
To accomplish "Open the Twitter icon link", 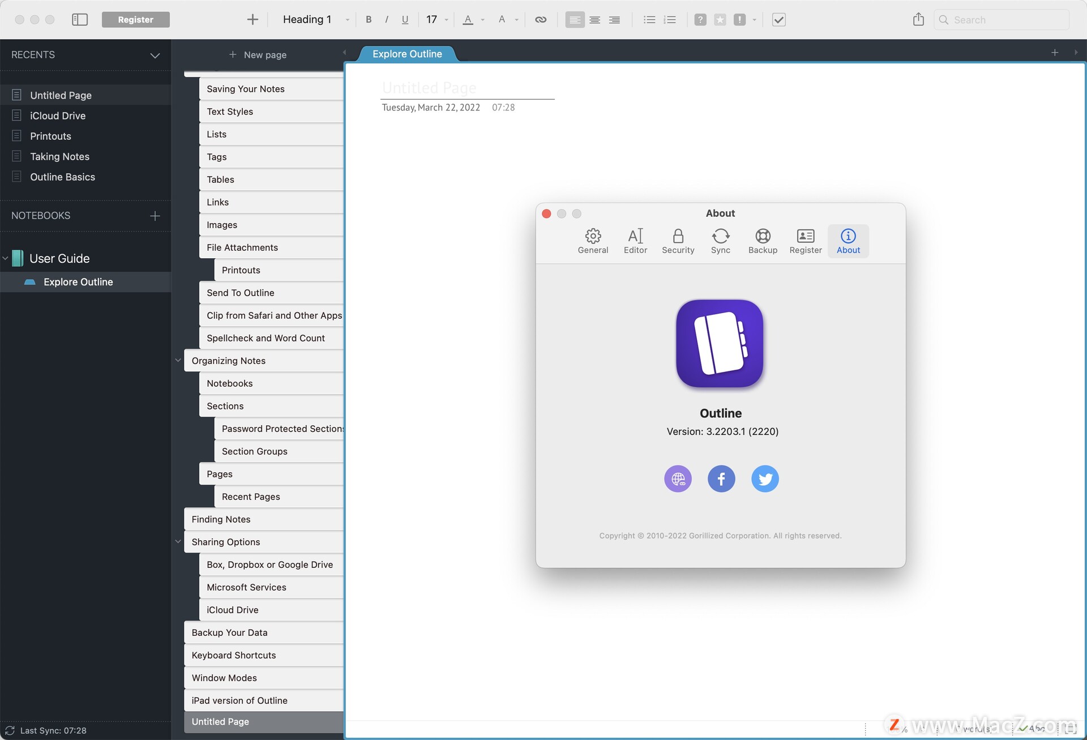I will point(765,479).
